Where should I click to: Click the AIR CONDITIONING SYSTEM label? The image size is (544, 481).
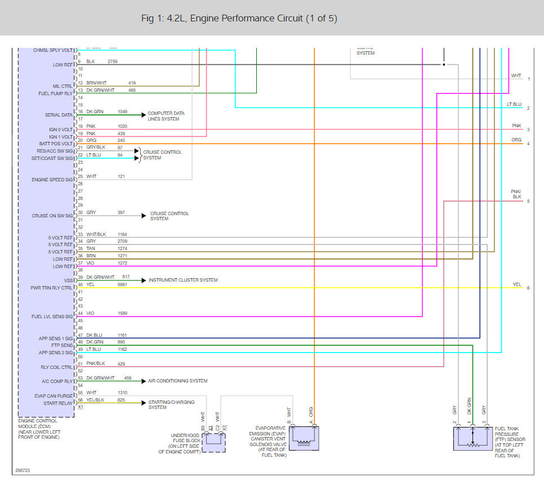point(177,381)
